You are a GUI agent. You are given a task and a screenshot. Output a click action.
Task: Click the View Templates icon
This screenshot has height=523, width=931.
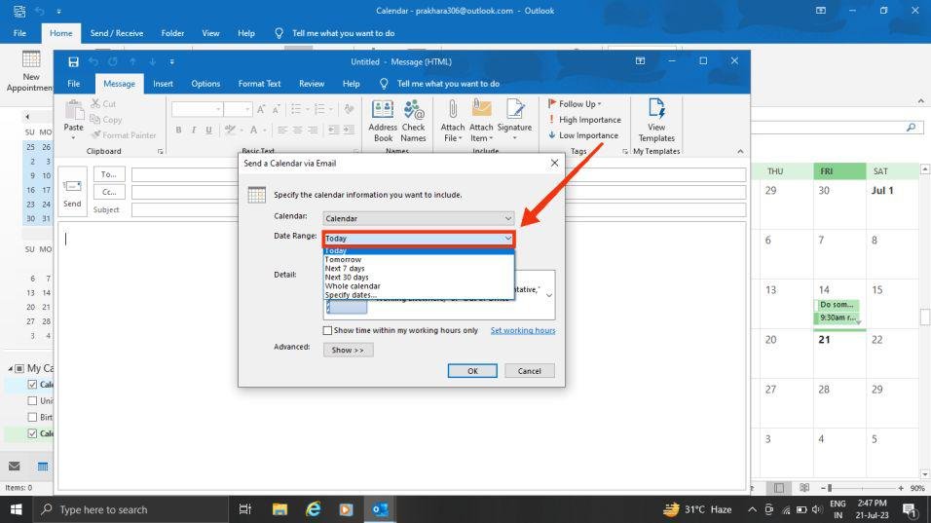tap(656, 121)
